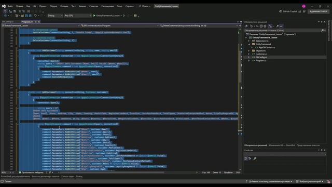Click Выбрать репозиторий button

point(310,181)
